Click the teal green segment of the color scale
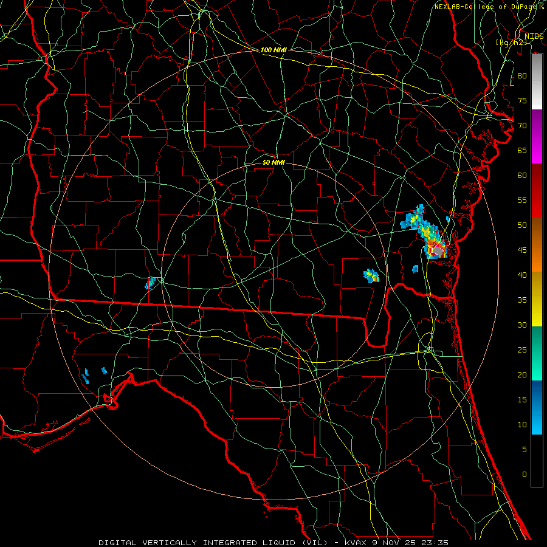This screenshot has height=547, width=547. point(537,353)
